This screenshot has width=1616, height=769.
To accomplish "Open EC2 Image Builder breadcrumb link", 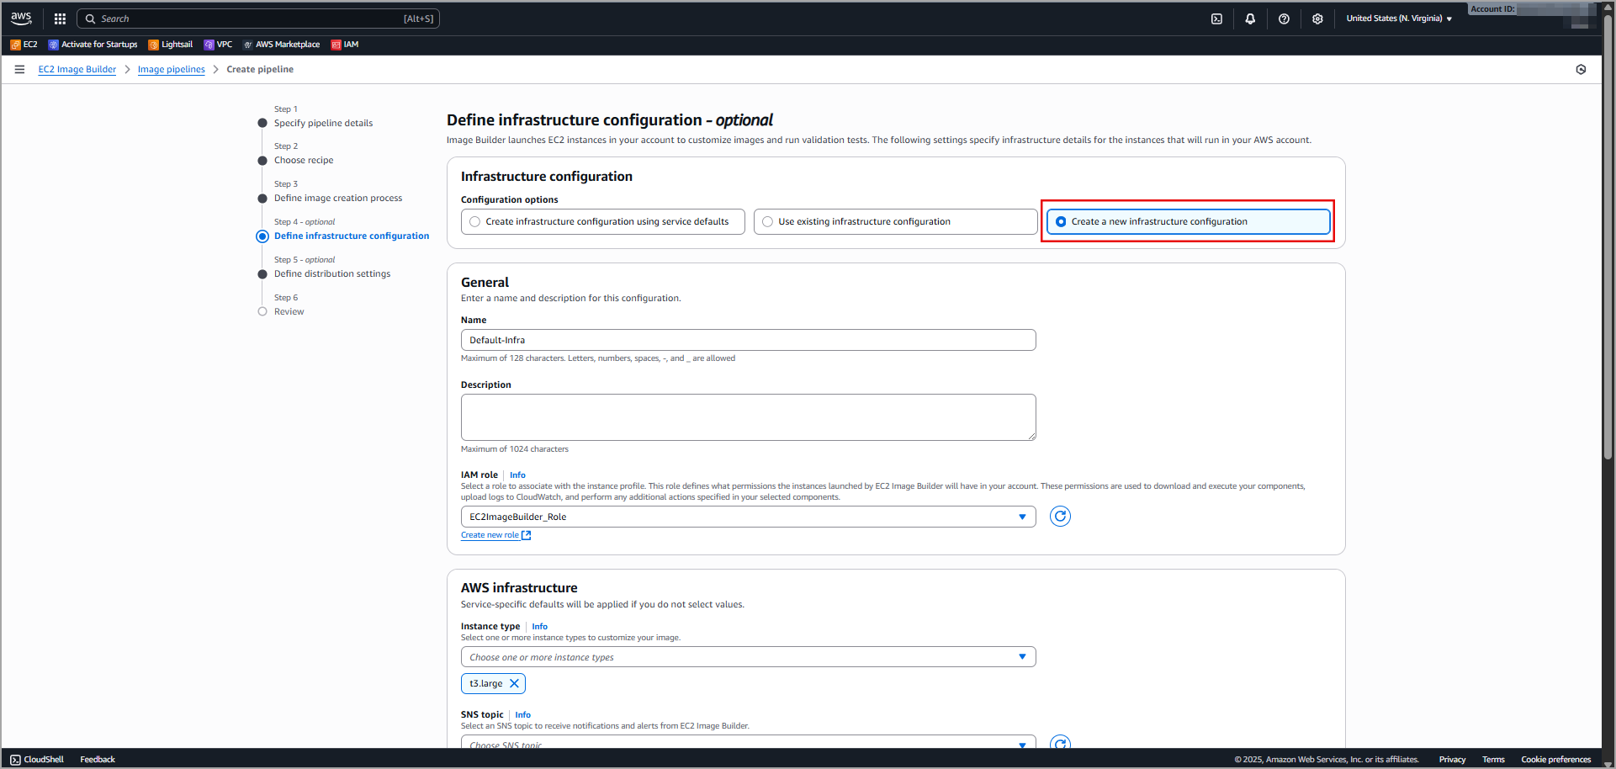I will click(x=77, y=69).
